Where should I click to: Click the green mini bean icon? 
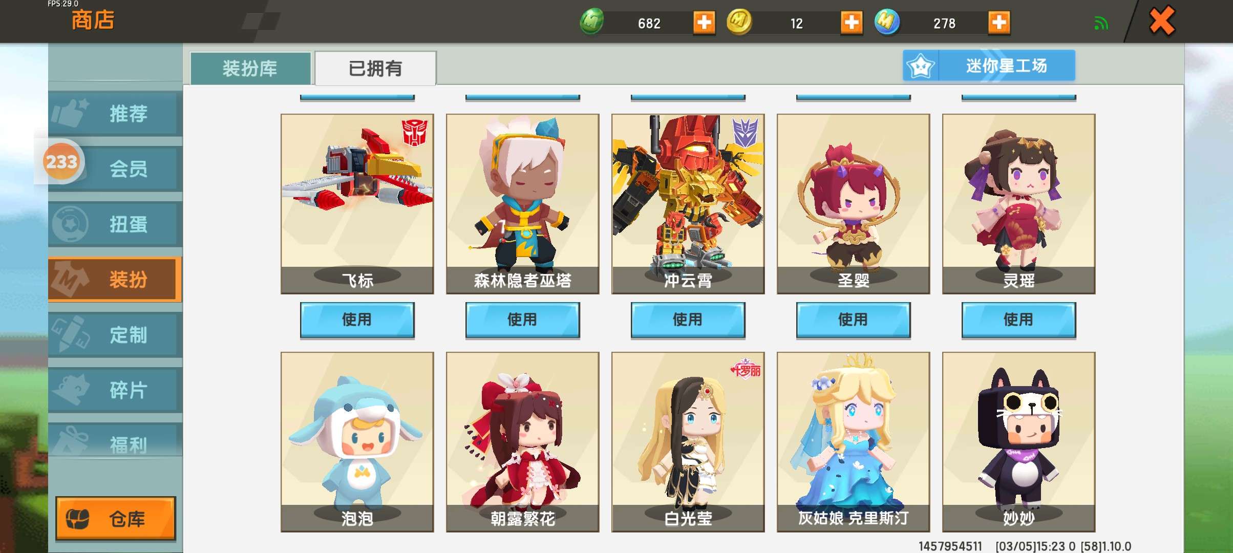click(x=591, y=22)
